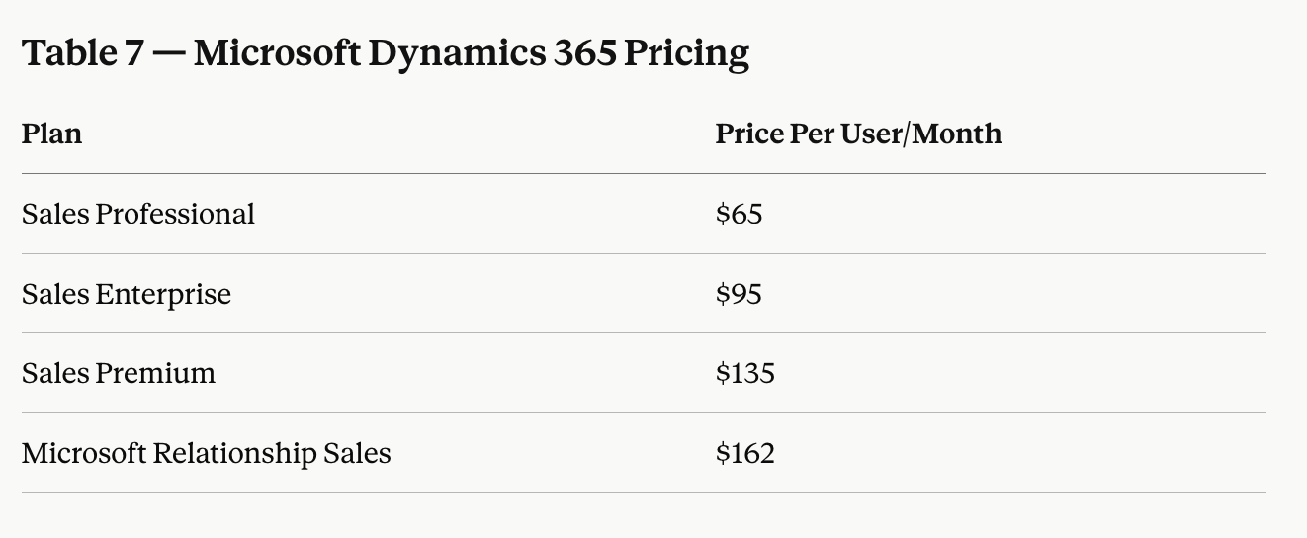This screenshot has width=1307, height=538.
Task: Click the word Professional in the first row
Action: click(x=175, y=214)
